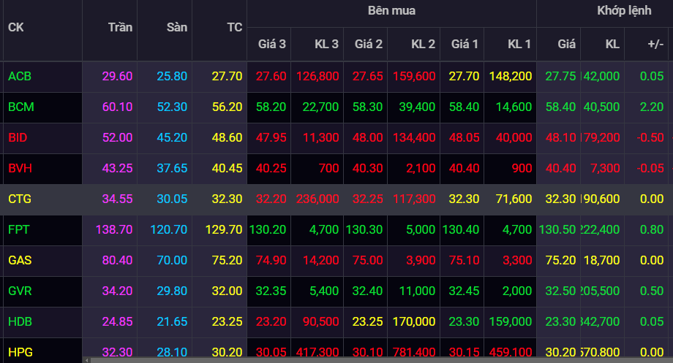Select the GVR ticker

[x=20, y=291]
